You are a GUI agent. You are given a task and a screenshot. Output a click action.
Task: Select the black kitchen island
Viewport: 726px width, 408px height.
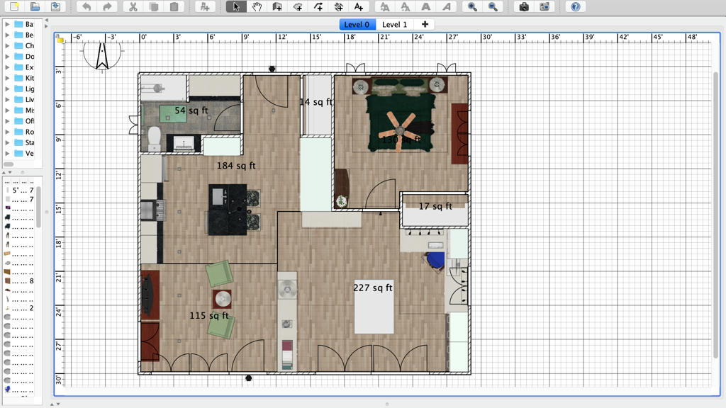(228, 210)
